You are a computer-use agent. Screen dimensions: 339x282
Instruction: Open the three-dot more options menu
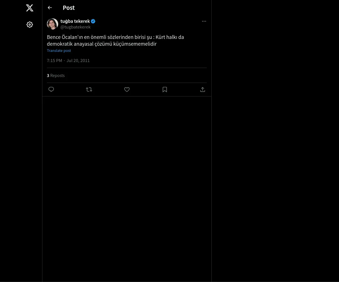[204, 21]
